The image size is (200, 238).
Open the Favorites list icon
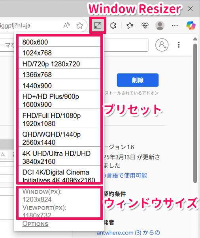click(x=130, y=25)
